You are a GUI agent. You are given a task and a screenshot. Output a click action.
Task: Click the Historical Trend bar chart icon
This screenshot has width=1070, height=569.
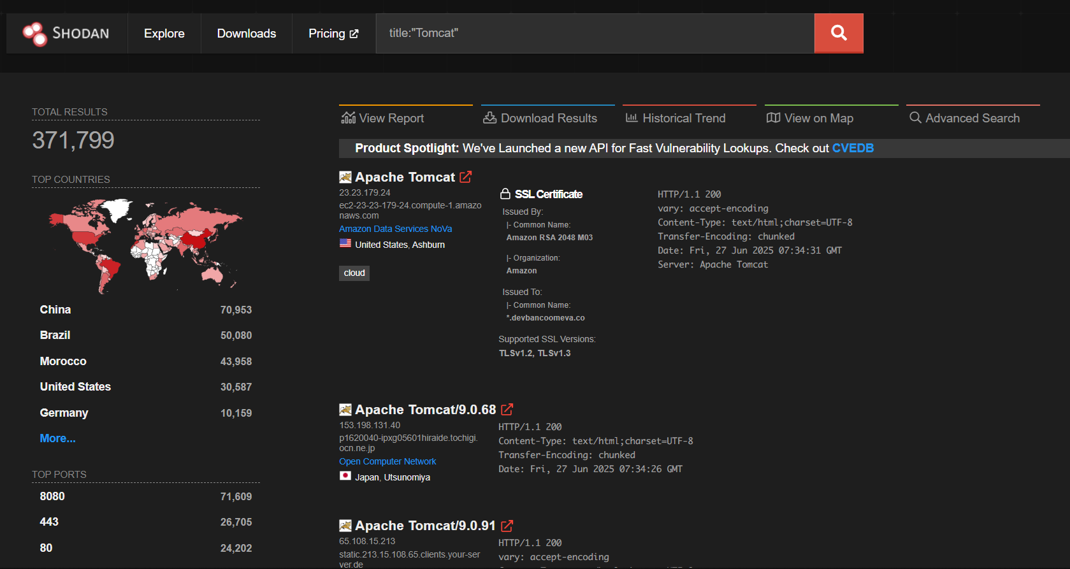pos(632,118)
